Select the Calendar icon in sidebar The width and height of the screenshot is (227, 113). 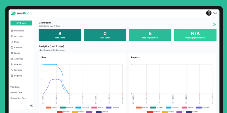click(12, 47)
